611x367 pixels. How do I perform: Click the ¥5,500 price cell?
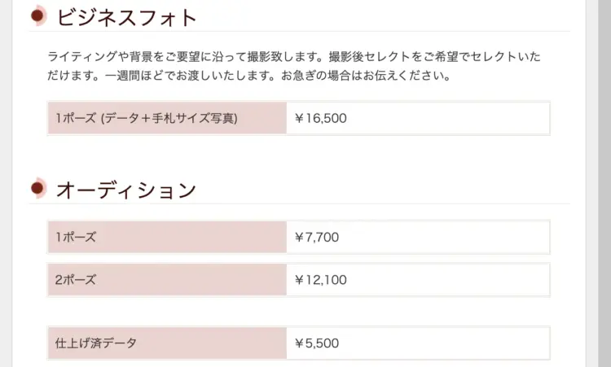click(x=417, y=343)
